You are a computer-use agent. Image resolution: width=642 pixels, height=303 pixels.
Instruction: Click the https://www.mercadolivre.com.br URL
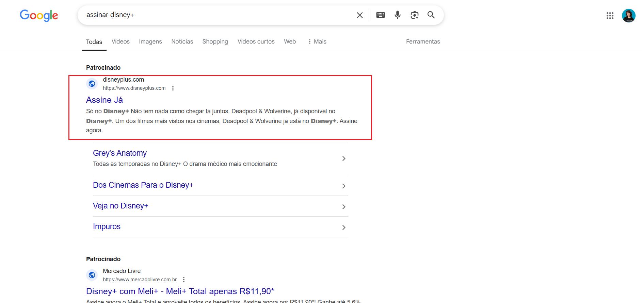point(140,280)
